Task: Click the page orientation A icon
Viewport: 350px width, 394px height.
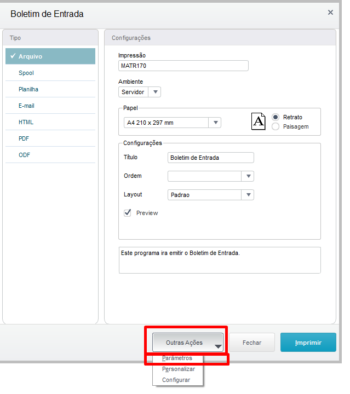Action: coord(259,121)
